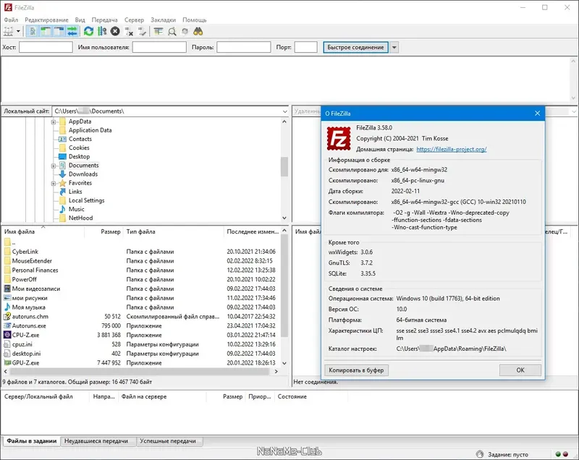579x460 pixels.
Task: Open the Сервер menu
Action: 134,20
